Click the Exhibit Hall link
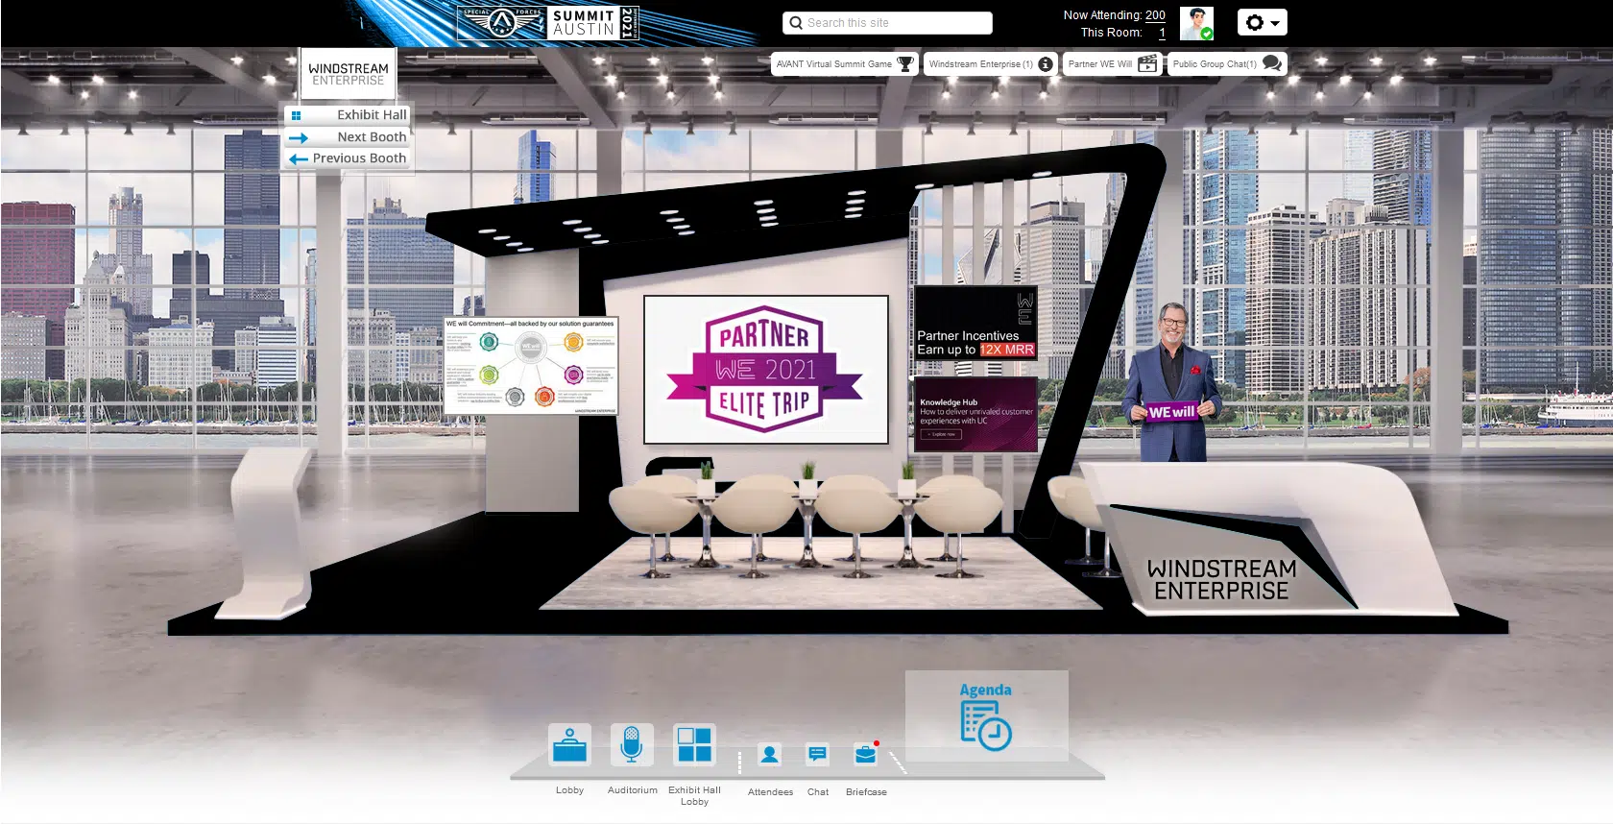Image resolution: width=1613 pixels, height=824 pixels. [x=372, y=115]
